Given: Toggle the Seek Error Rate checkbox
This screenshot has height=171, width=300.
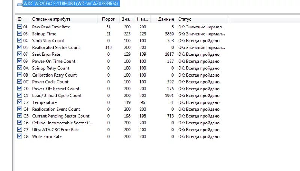Looking at the screenshot, I should (x=19, y=54).
